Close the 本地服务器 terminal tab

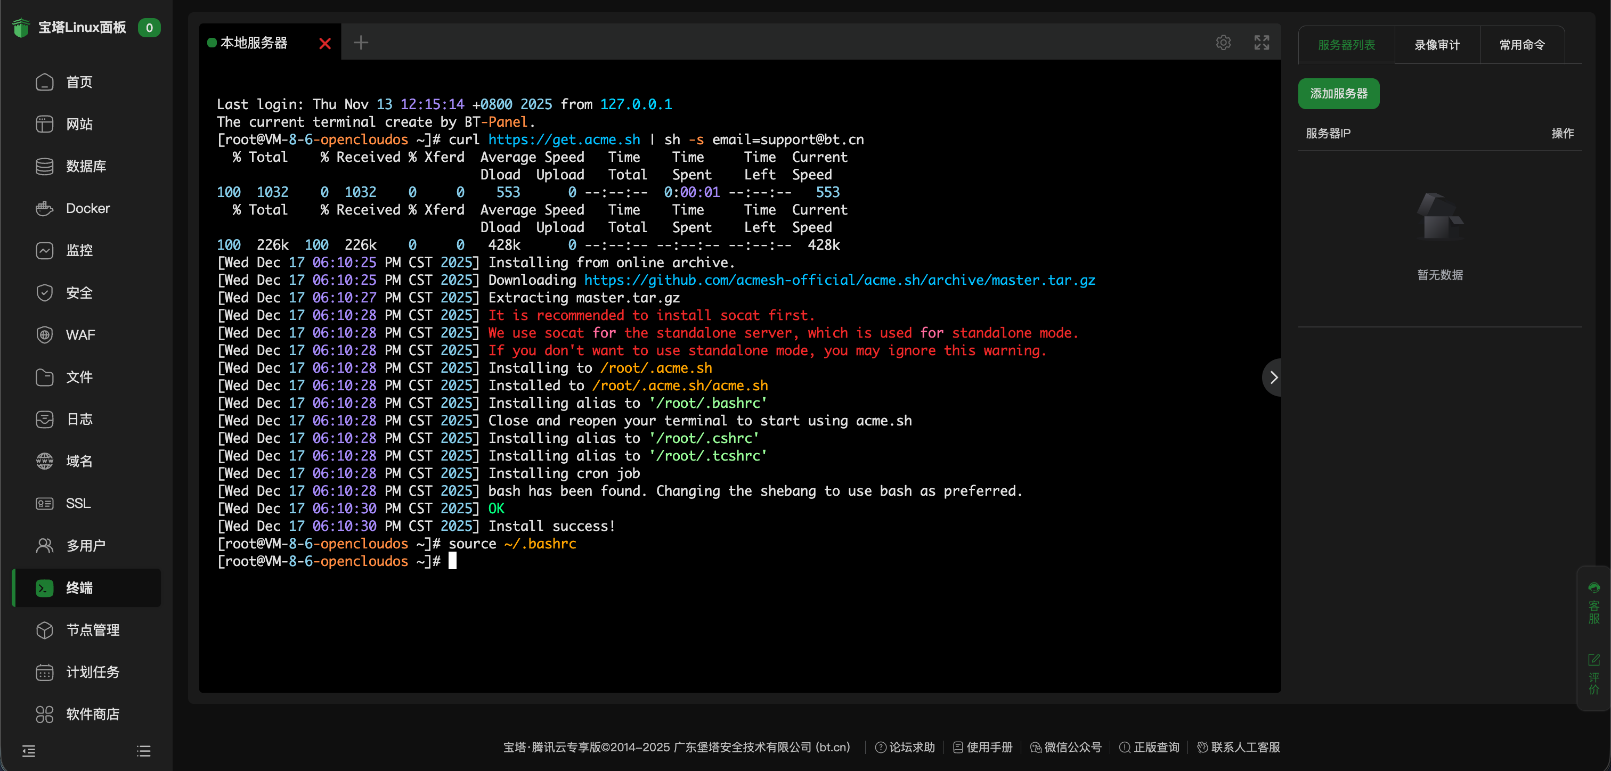[324, 43]
